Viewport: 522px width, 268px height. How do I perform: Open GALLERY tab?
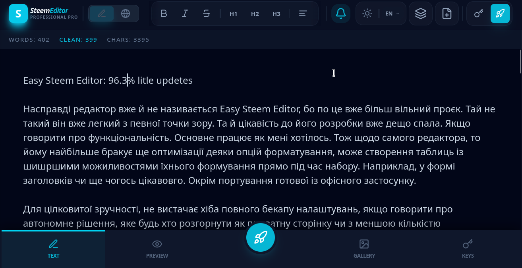click(x=364, y=249)
